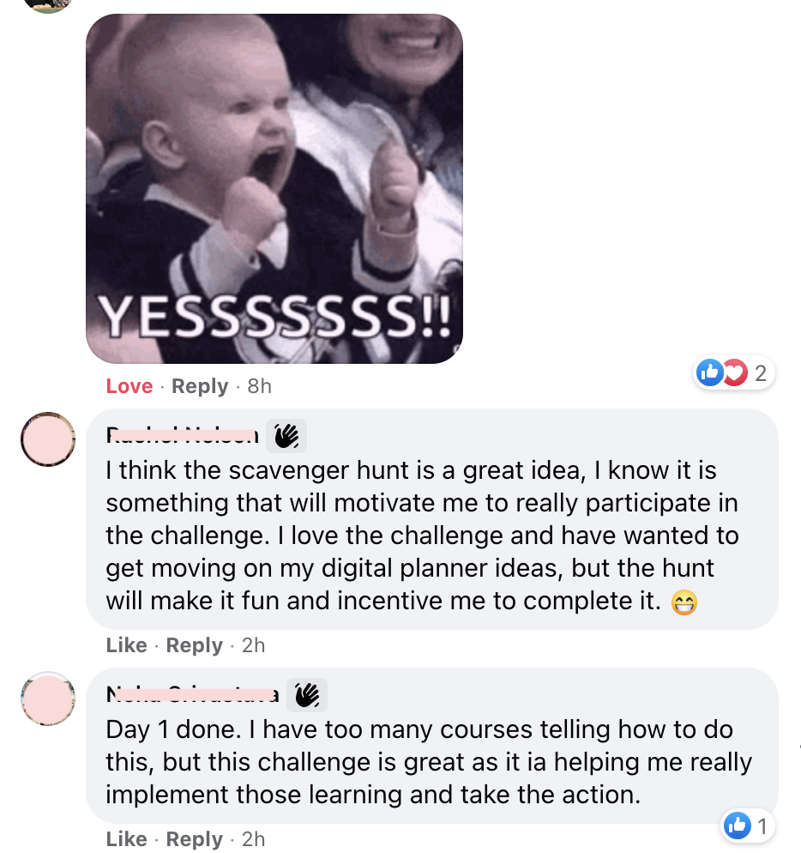Open the scavenger hunt commenter's profile picture
This screenshot has width=801, height=853.
[x=48, y=439]
